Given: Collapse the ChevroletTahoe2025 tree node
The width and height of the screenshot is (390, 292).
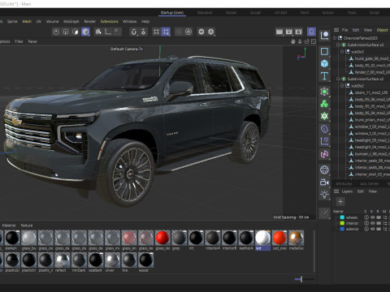Looking at the screenshot, I should (335, 38).
